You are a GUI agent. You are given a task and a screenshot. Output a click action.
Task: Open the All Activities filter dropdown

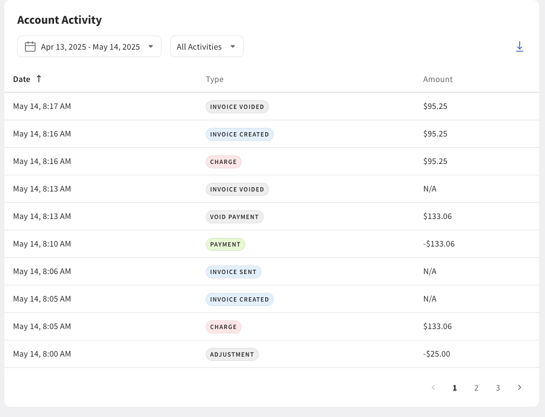coord(206,46)
